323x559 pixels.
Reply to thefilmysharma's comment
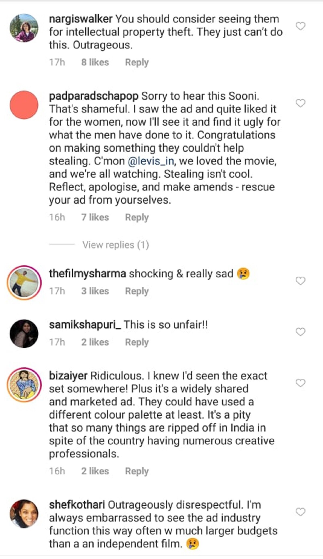[137, 291]
